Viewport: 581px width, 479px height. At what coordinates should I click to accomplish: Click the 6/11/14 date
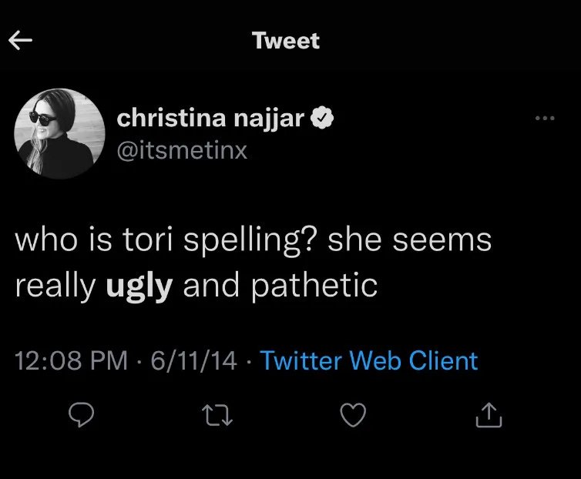(194, 360)
